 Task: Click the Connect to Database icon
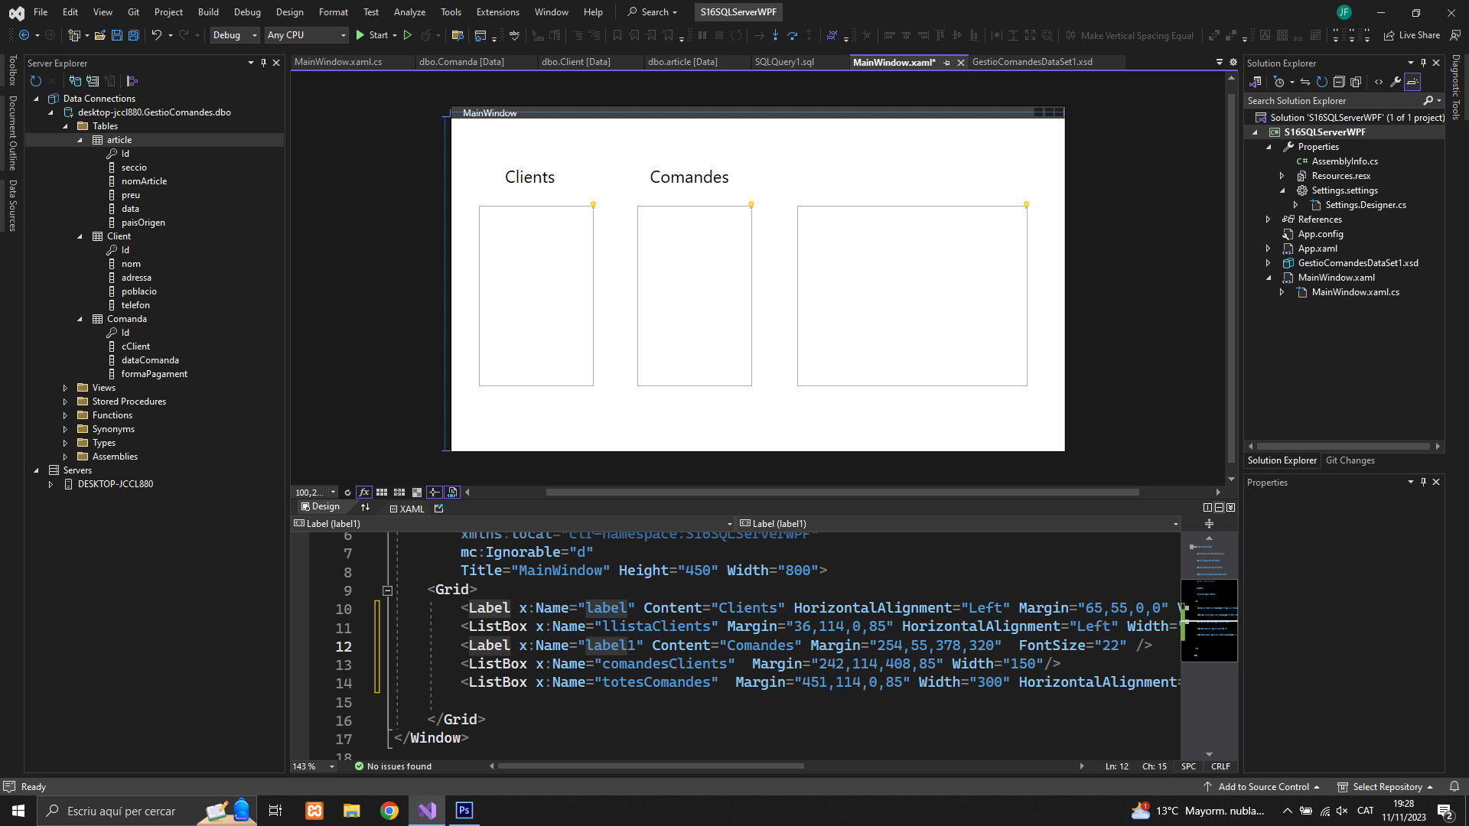[x=75, y=81]
